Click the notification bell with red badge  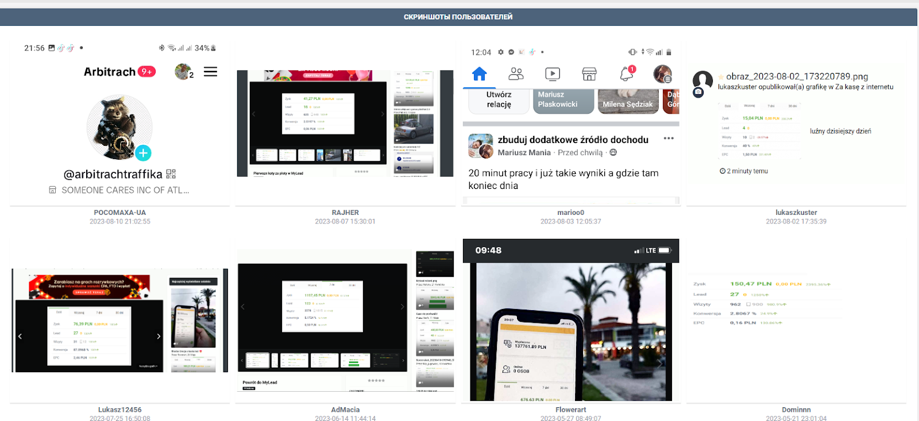[x=627, y=74]
